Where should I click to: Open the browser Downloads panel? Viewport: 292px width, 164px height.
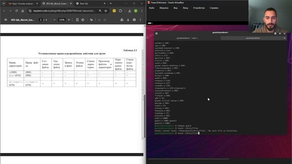130,11
